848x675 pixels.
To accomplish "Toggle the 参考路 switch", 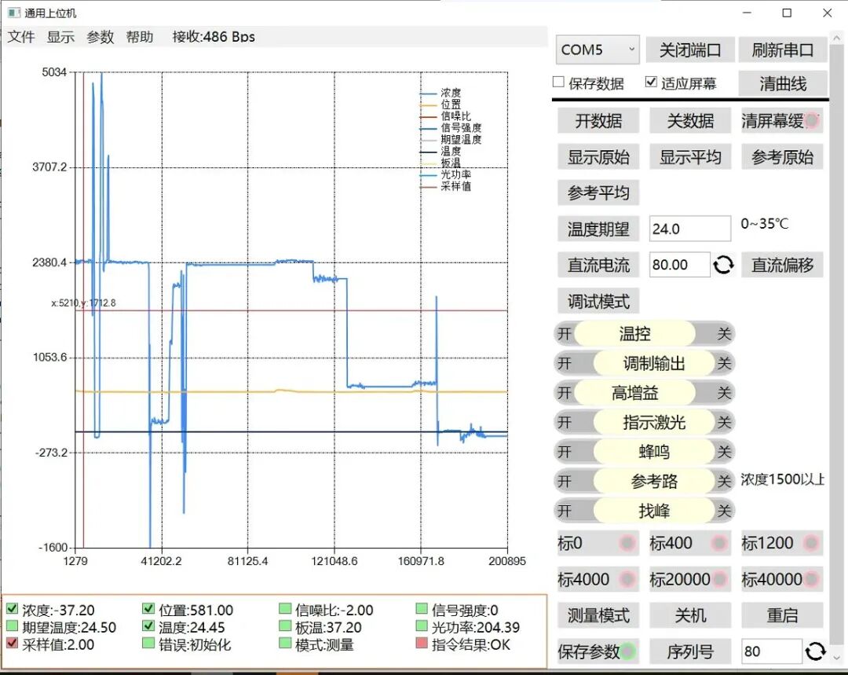I will coord(644,481).
